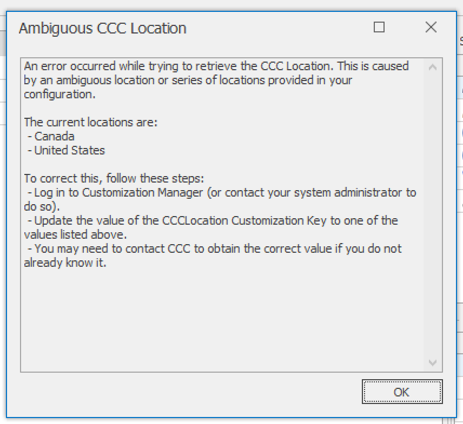
Task: Click the OK button to dismiss the dialog
Action: click(402, 392)
